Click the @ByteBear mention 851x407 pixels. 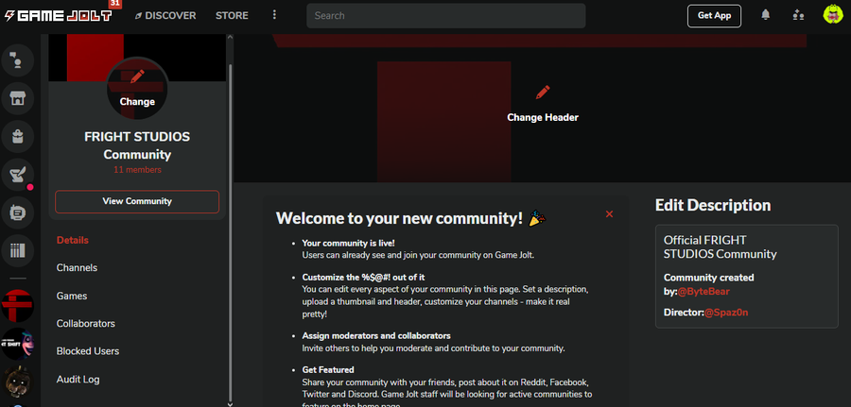click(x=703, y=292)
